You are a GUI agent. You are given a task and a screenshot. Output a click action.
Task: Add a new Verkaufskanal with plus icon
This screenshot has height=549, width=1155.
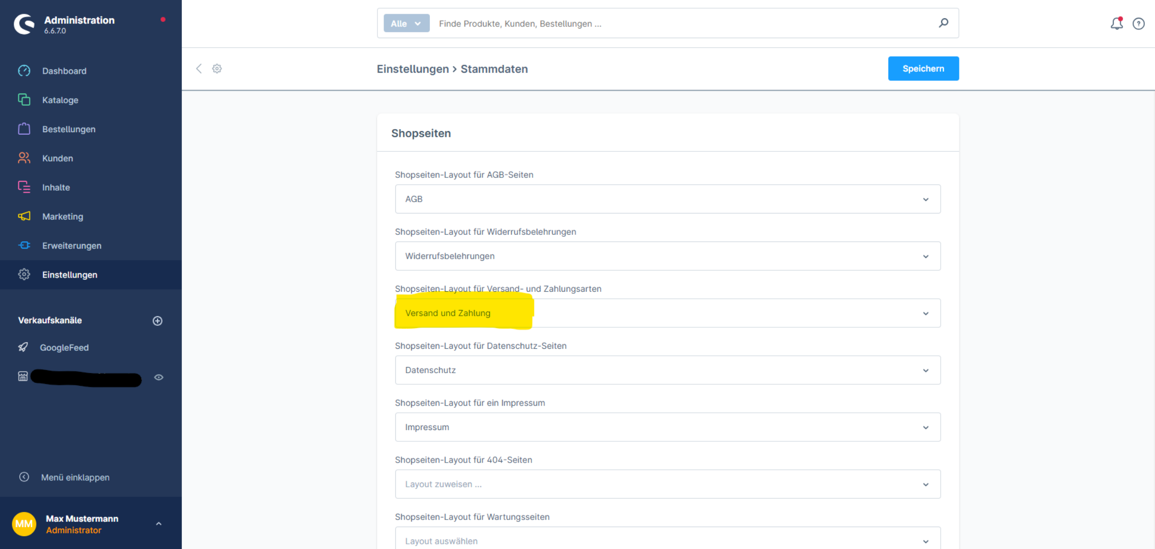pyautogui.click(x=158, y=321)
